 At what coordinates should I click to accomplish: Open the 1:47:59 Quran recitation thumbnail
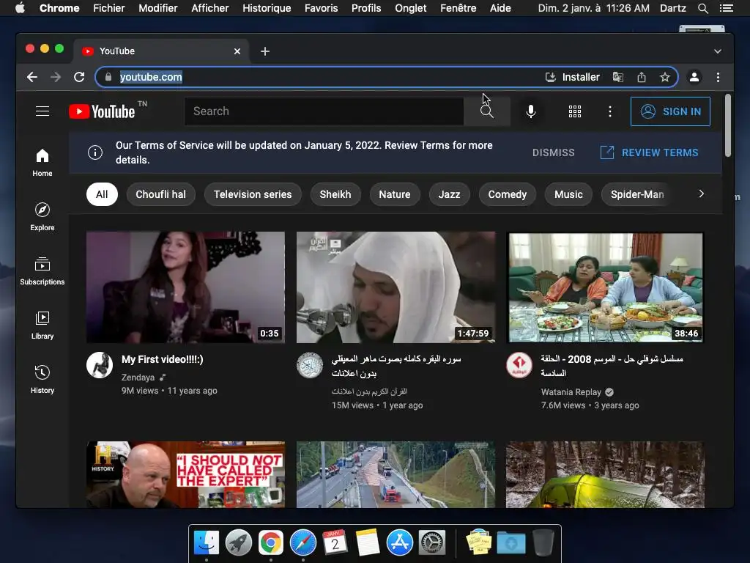point(396,287)
